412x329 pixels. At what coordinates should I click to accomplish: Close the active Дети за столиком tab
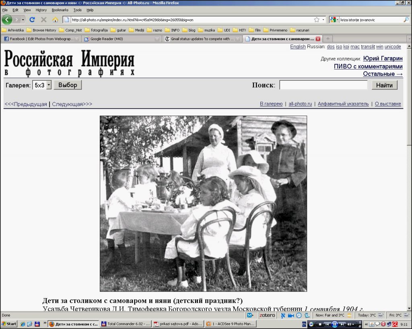[318, 39]
